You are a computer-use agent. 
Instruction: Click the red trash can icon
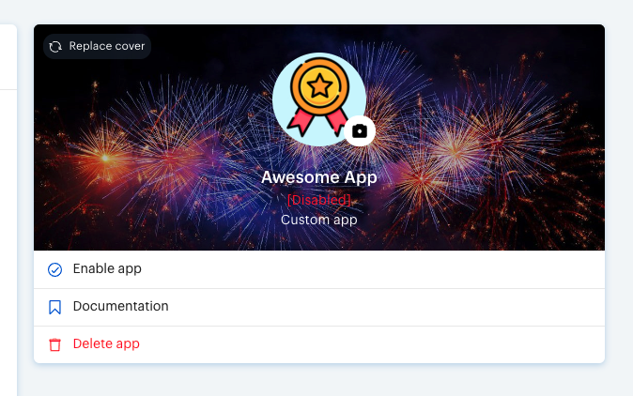[54, 344]
